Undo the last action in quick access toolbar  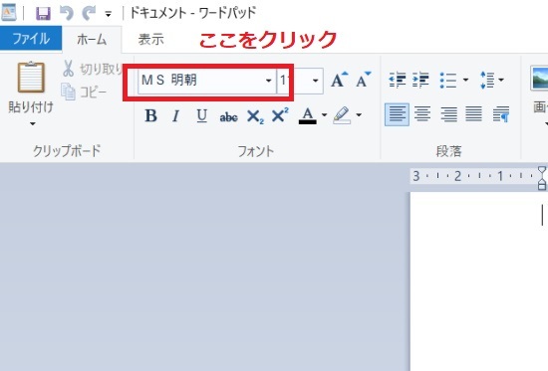click(x=67, y=13)
